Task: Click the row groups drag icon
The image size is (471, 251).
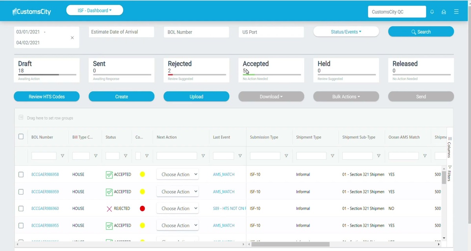Action: tap(21, 118)
